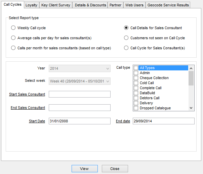Viewport: 203px width, 174px height.
Task: Select Calls per month for sales consultants
Action: [13, 48]
